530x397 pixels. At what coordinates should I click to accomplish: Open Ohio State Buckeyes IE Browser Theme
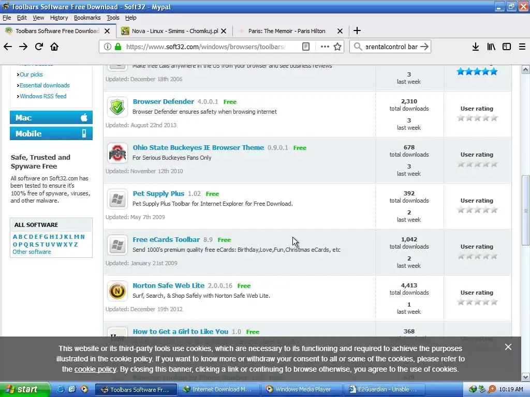pos(198,147)
